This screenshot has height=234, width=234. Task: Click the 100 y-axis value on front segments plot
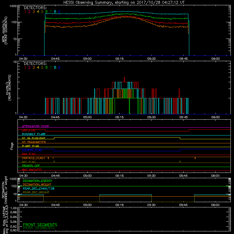(x=14, y=22)
